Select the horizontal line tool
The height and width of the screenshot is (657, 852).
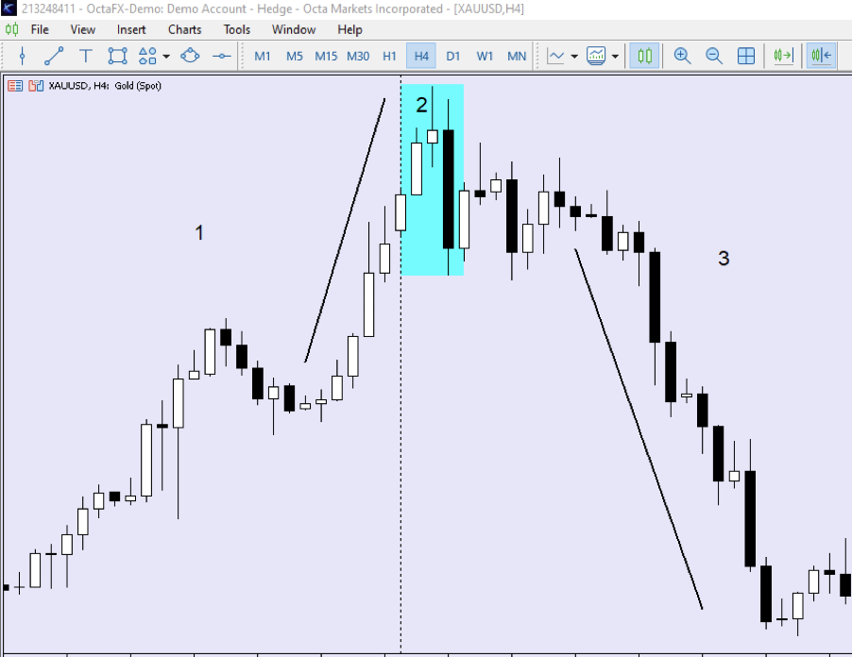tap(222, 56)
